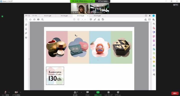Click the green envelope pouch image
This screenshot has height=96, width=180.
pos(78,47)
